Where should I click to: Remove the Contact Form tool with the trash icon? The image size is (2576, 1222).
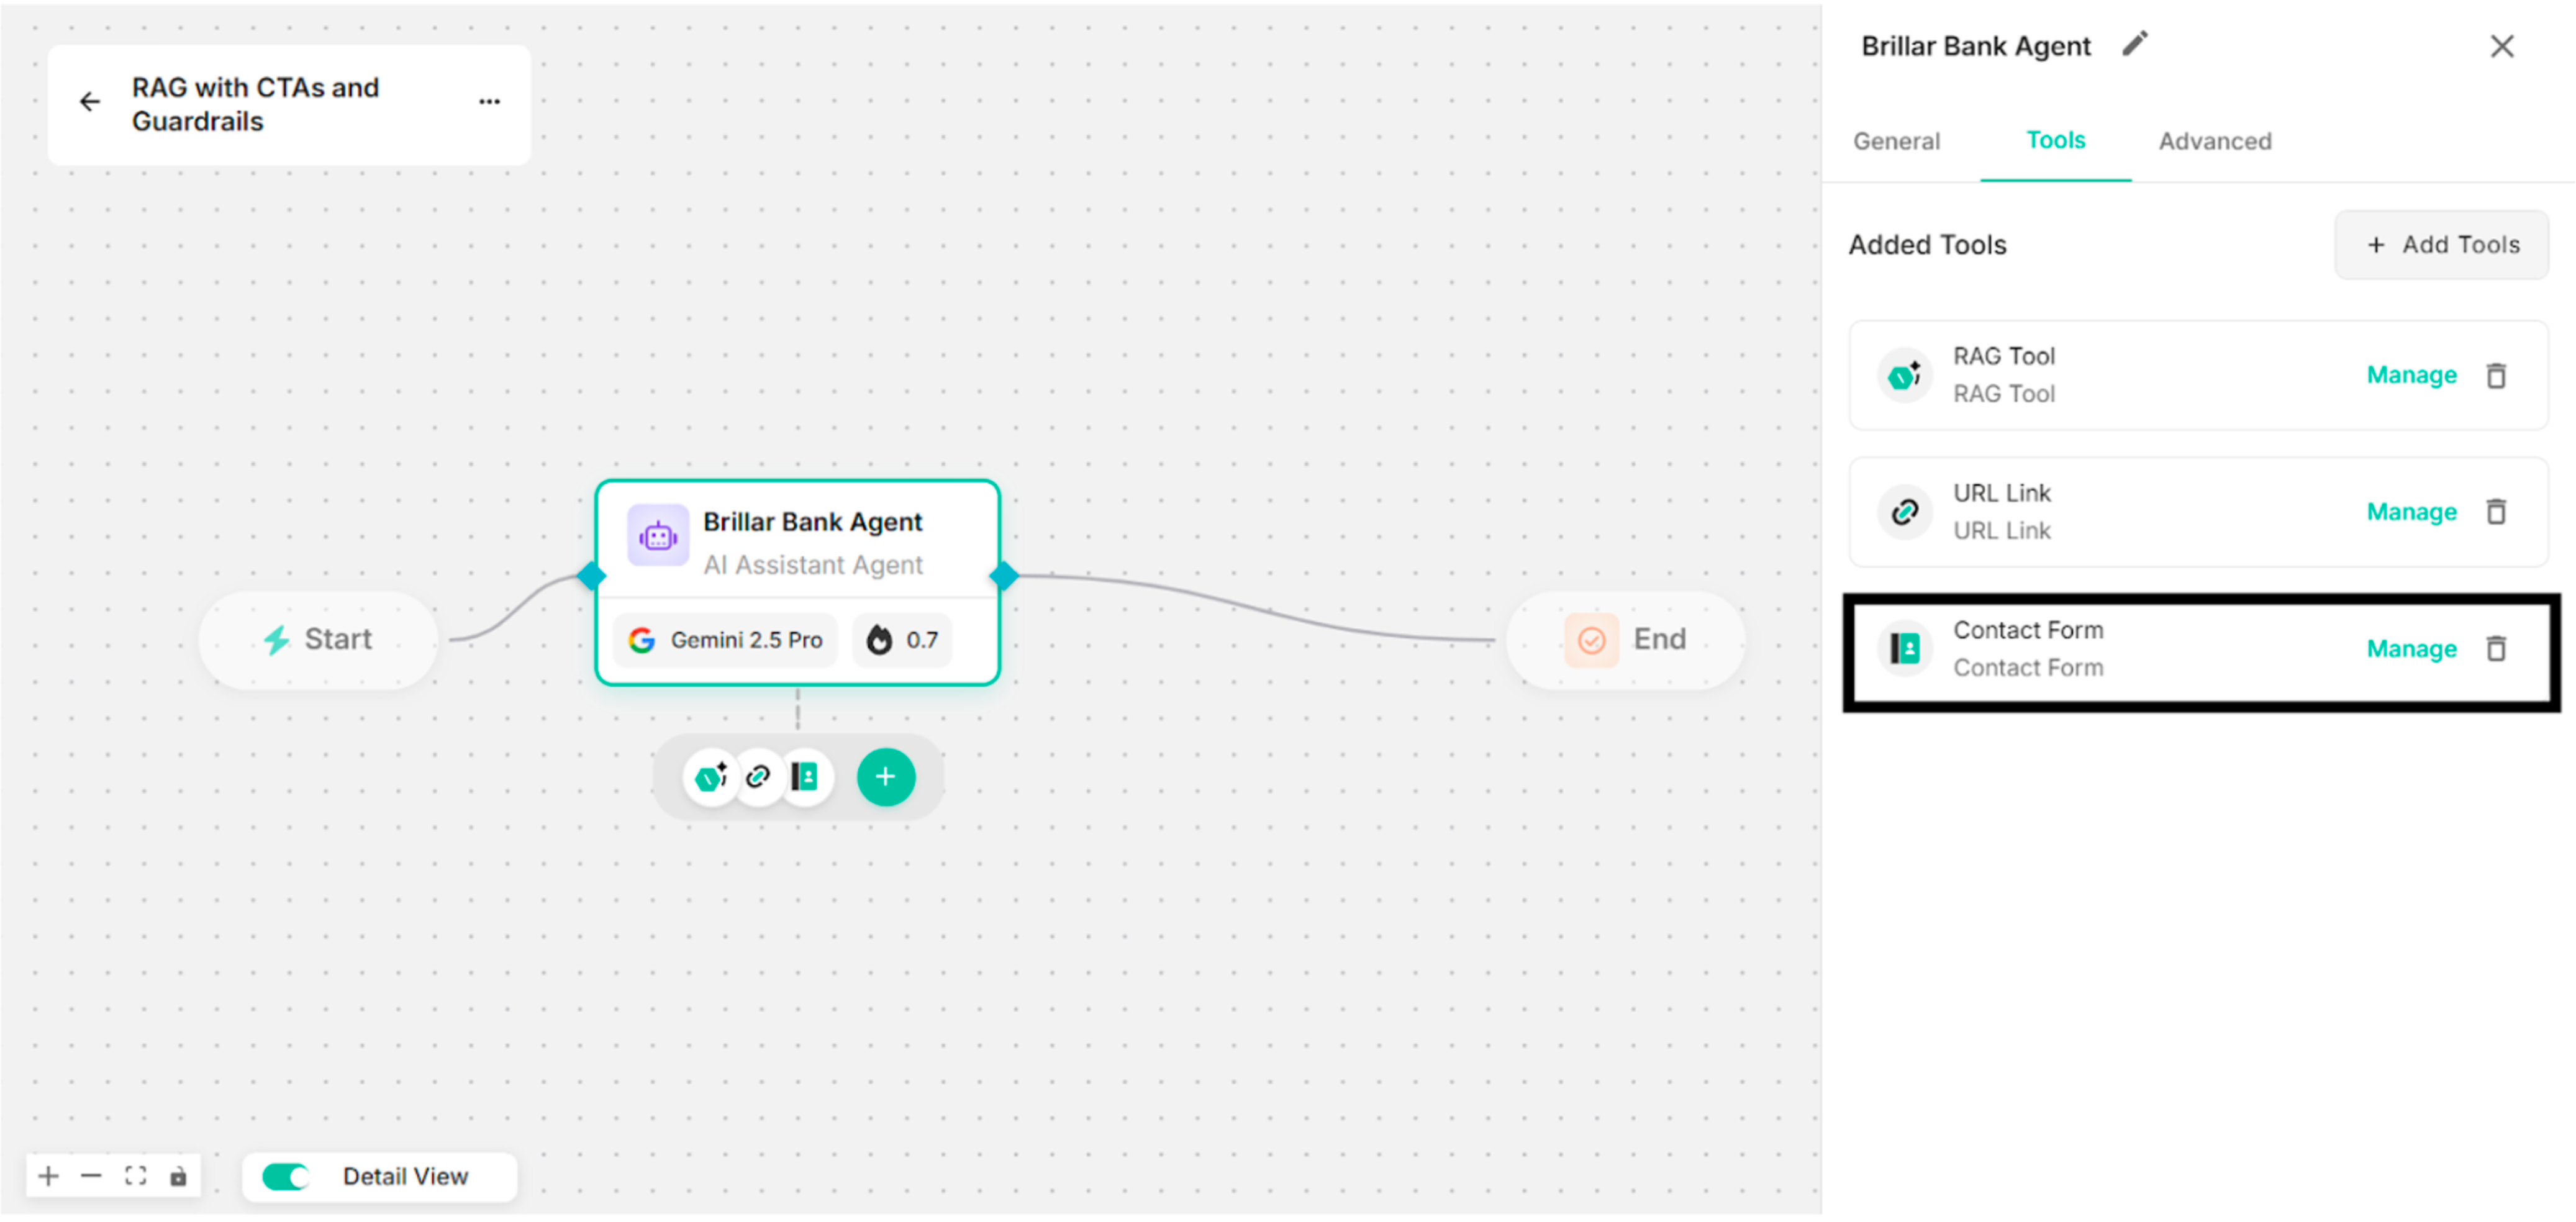click(x=2497, y=648)
